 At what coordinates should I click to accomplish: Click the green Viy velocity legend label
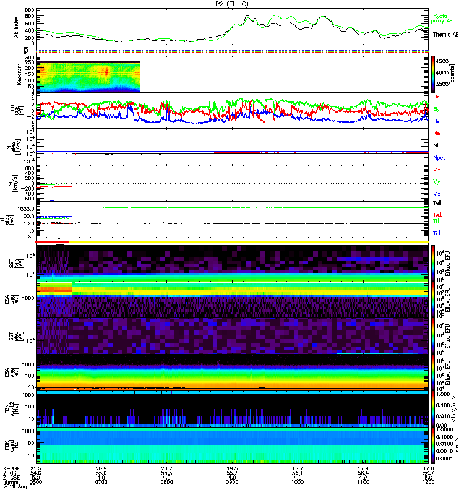(437, 182)
